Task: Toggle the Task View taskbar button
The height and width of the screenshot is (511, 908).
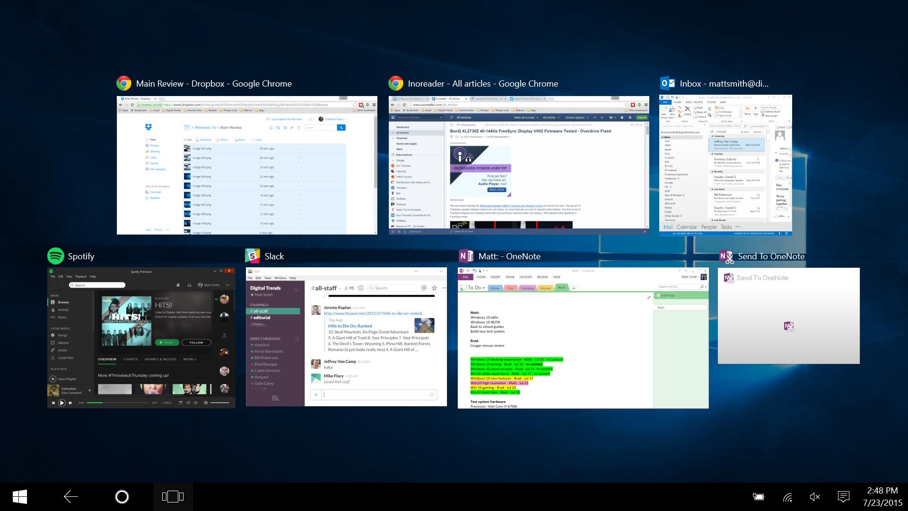Action: tap(173, 496)
